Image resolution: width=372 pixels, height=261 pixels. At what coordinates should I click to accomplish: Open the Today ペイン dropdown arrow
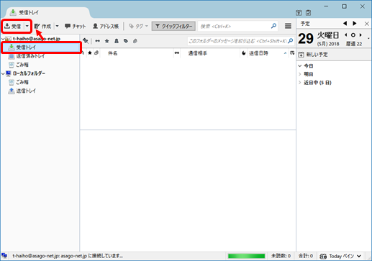coord(359,256)
